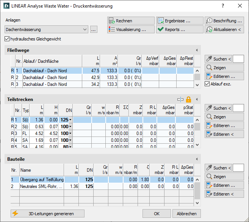Select Fließweg row 2 Dachablauf - Dach Nord
The height and width of the screenshot is (222, 249).
(102, 78)
